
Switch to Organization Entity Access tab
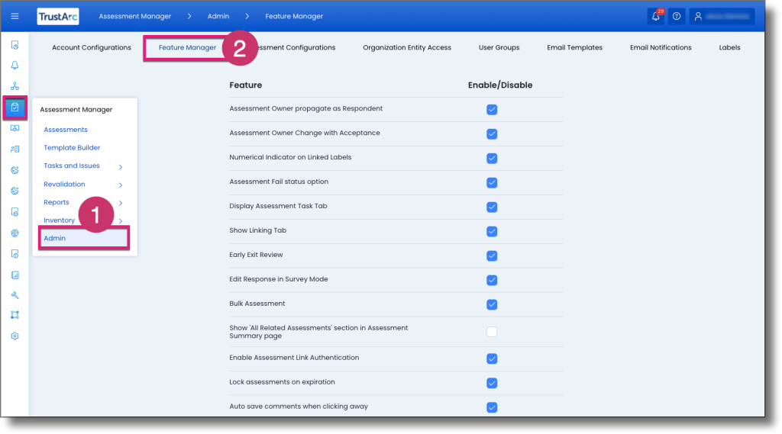point(407,48)
